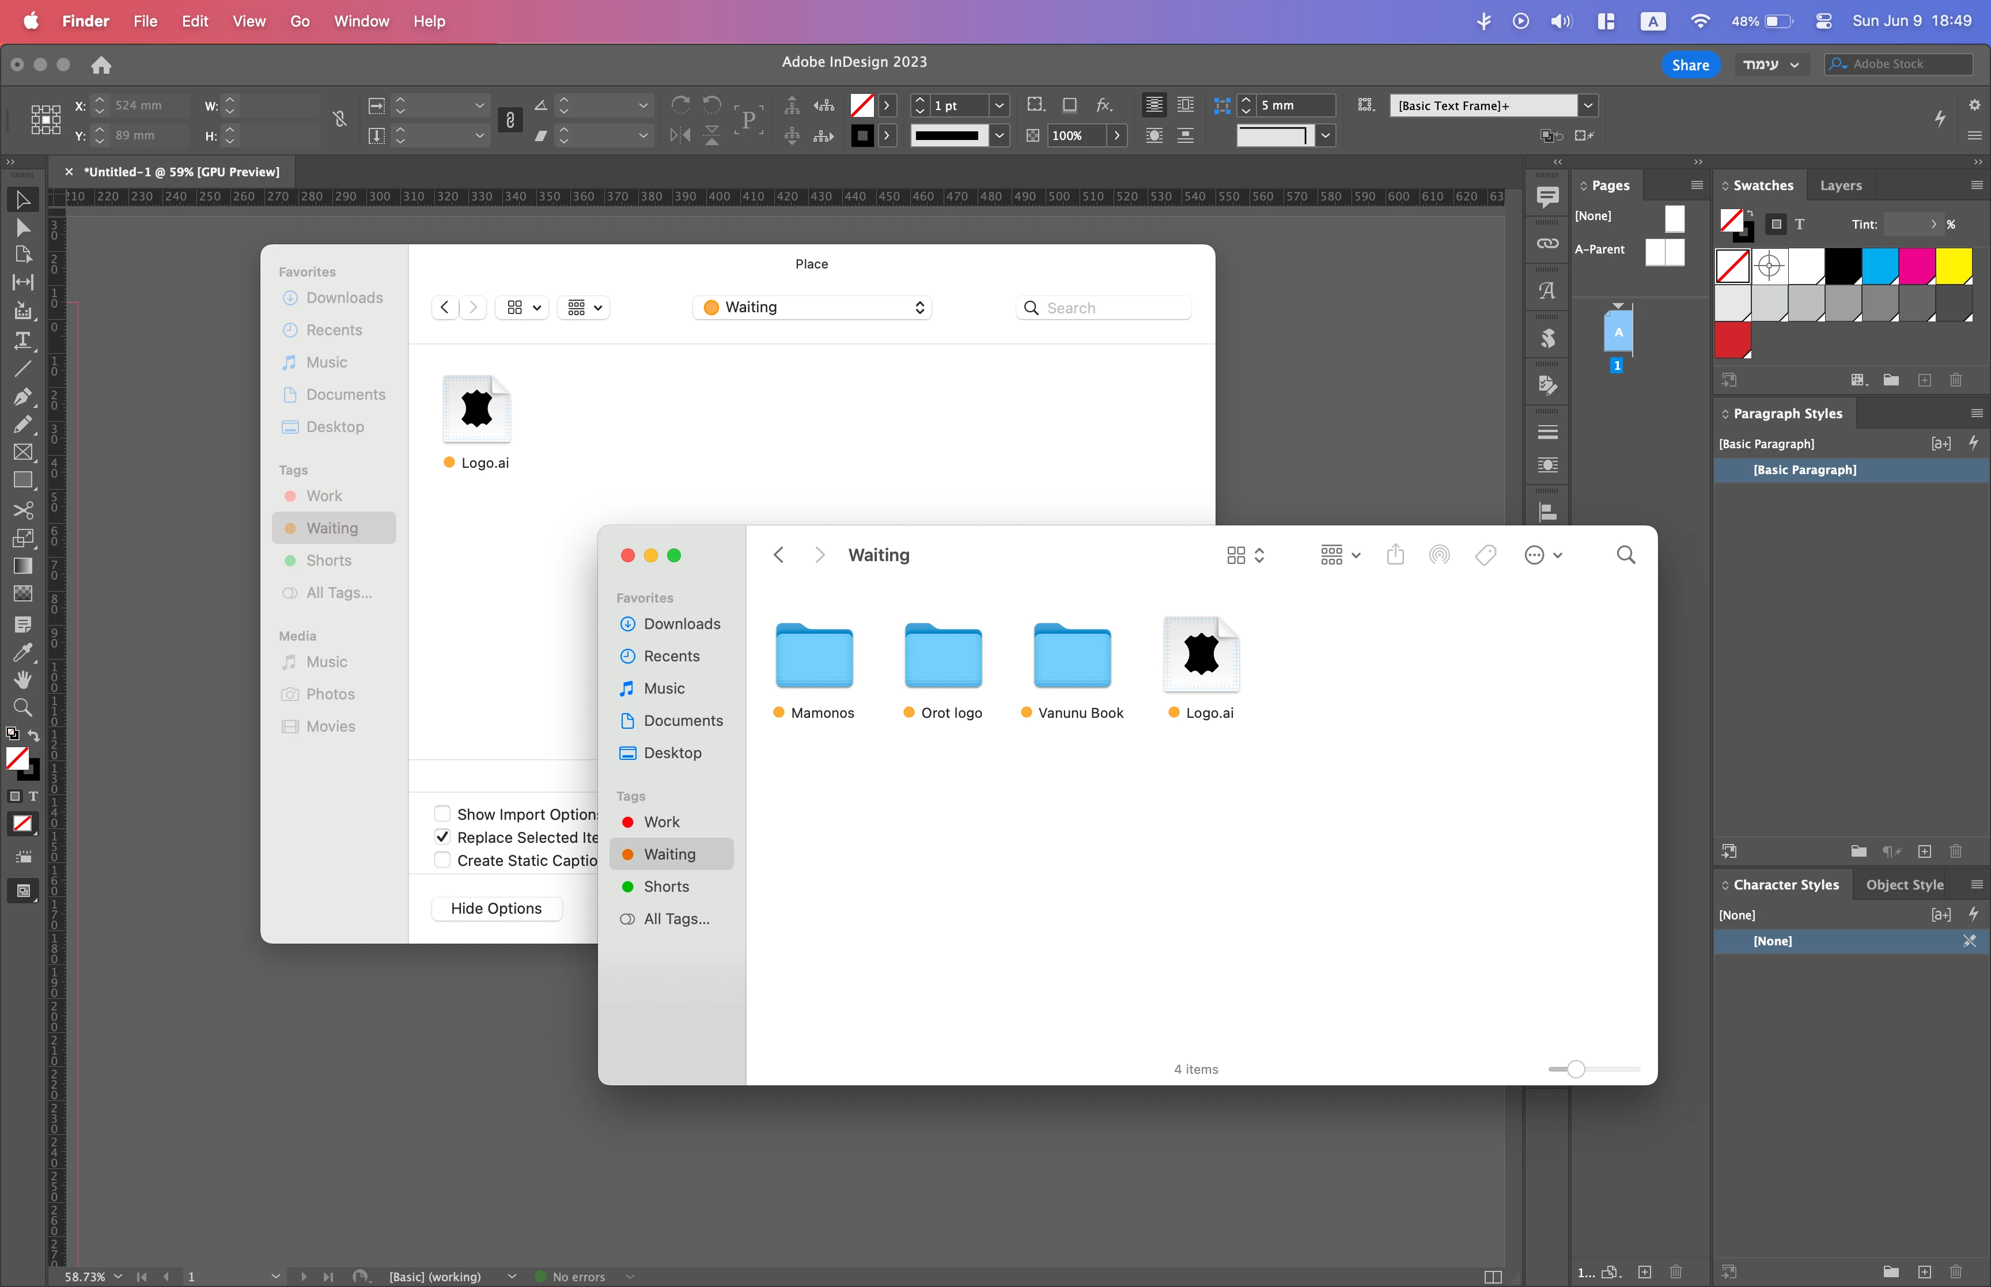
Task: Click the Finder share icon
Action: pyautogui.click(x=1395, y=555)
